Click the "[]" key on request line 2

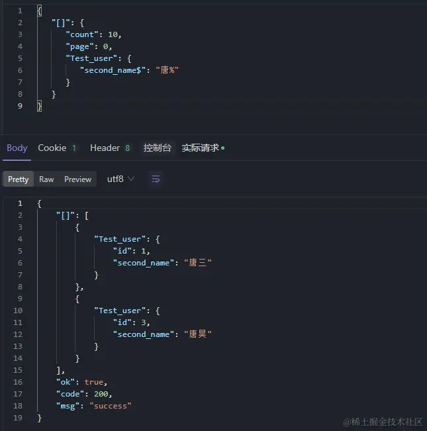61,23
